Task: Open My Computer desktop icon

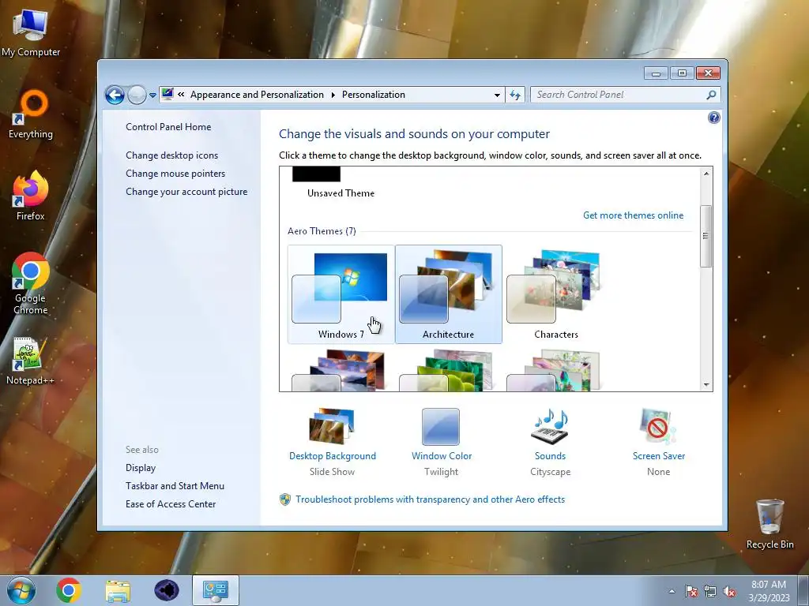Action: pyautogui.click(x=31, y=32)
